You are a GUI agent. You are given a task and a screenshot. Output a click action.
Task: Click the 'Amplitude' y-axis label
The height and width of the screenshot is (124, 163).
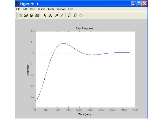coord(28,70)
